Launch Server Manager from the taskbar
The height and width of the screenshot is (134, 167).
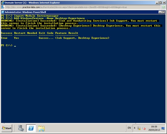[x=21, y=128]
